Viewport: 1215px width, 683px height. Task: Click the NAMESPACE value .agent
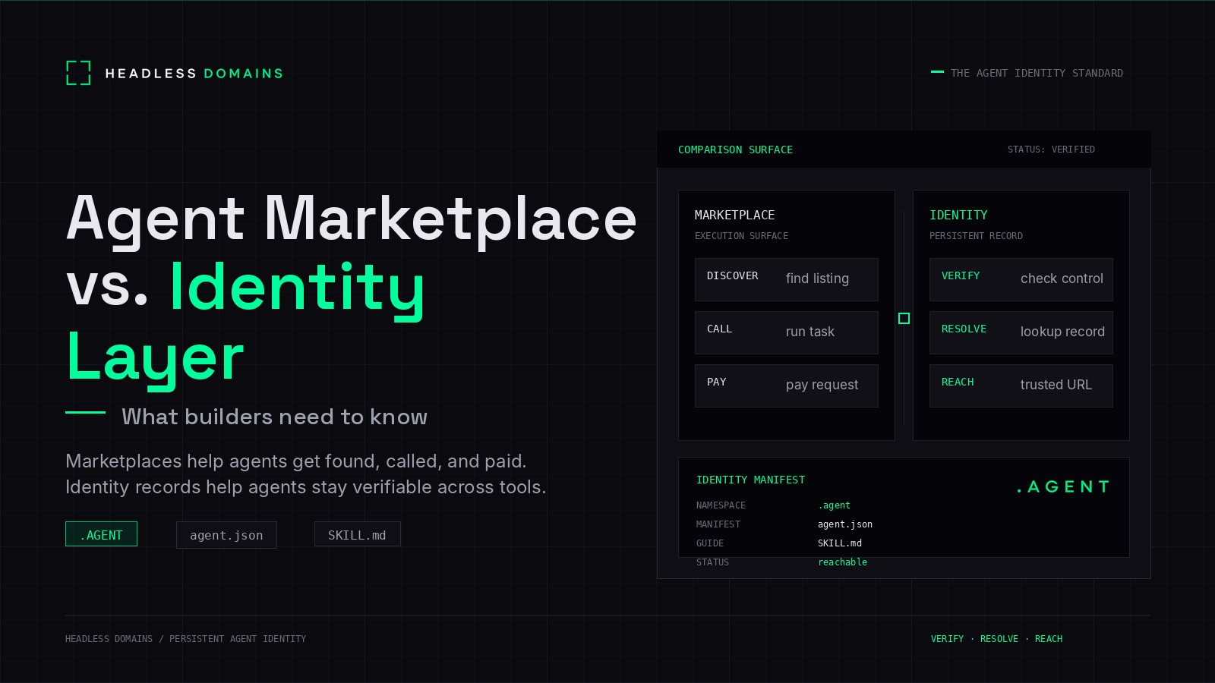(834, 505)
